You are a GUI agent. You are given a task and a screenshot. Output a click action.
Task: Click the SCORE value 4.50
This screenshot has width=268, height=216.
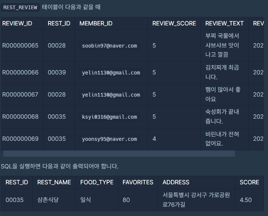coord(246,200)
